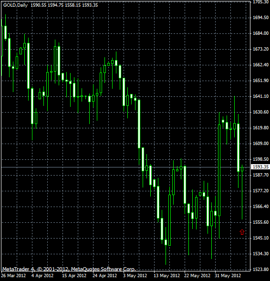Click the 24 Apr 2012 date label
The image size is (270, 281).
pyautogui.click(x=104, y=276)
